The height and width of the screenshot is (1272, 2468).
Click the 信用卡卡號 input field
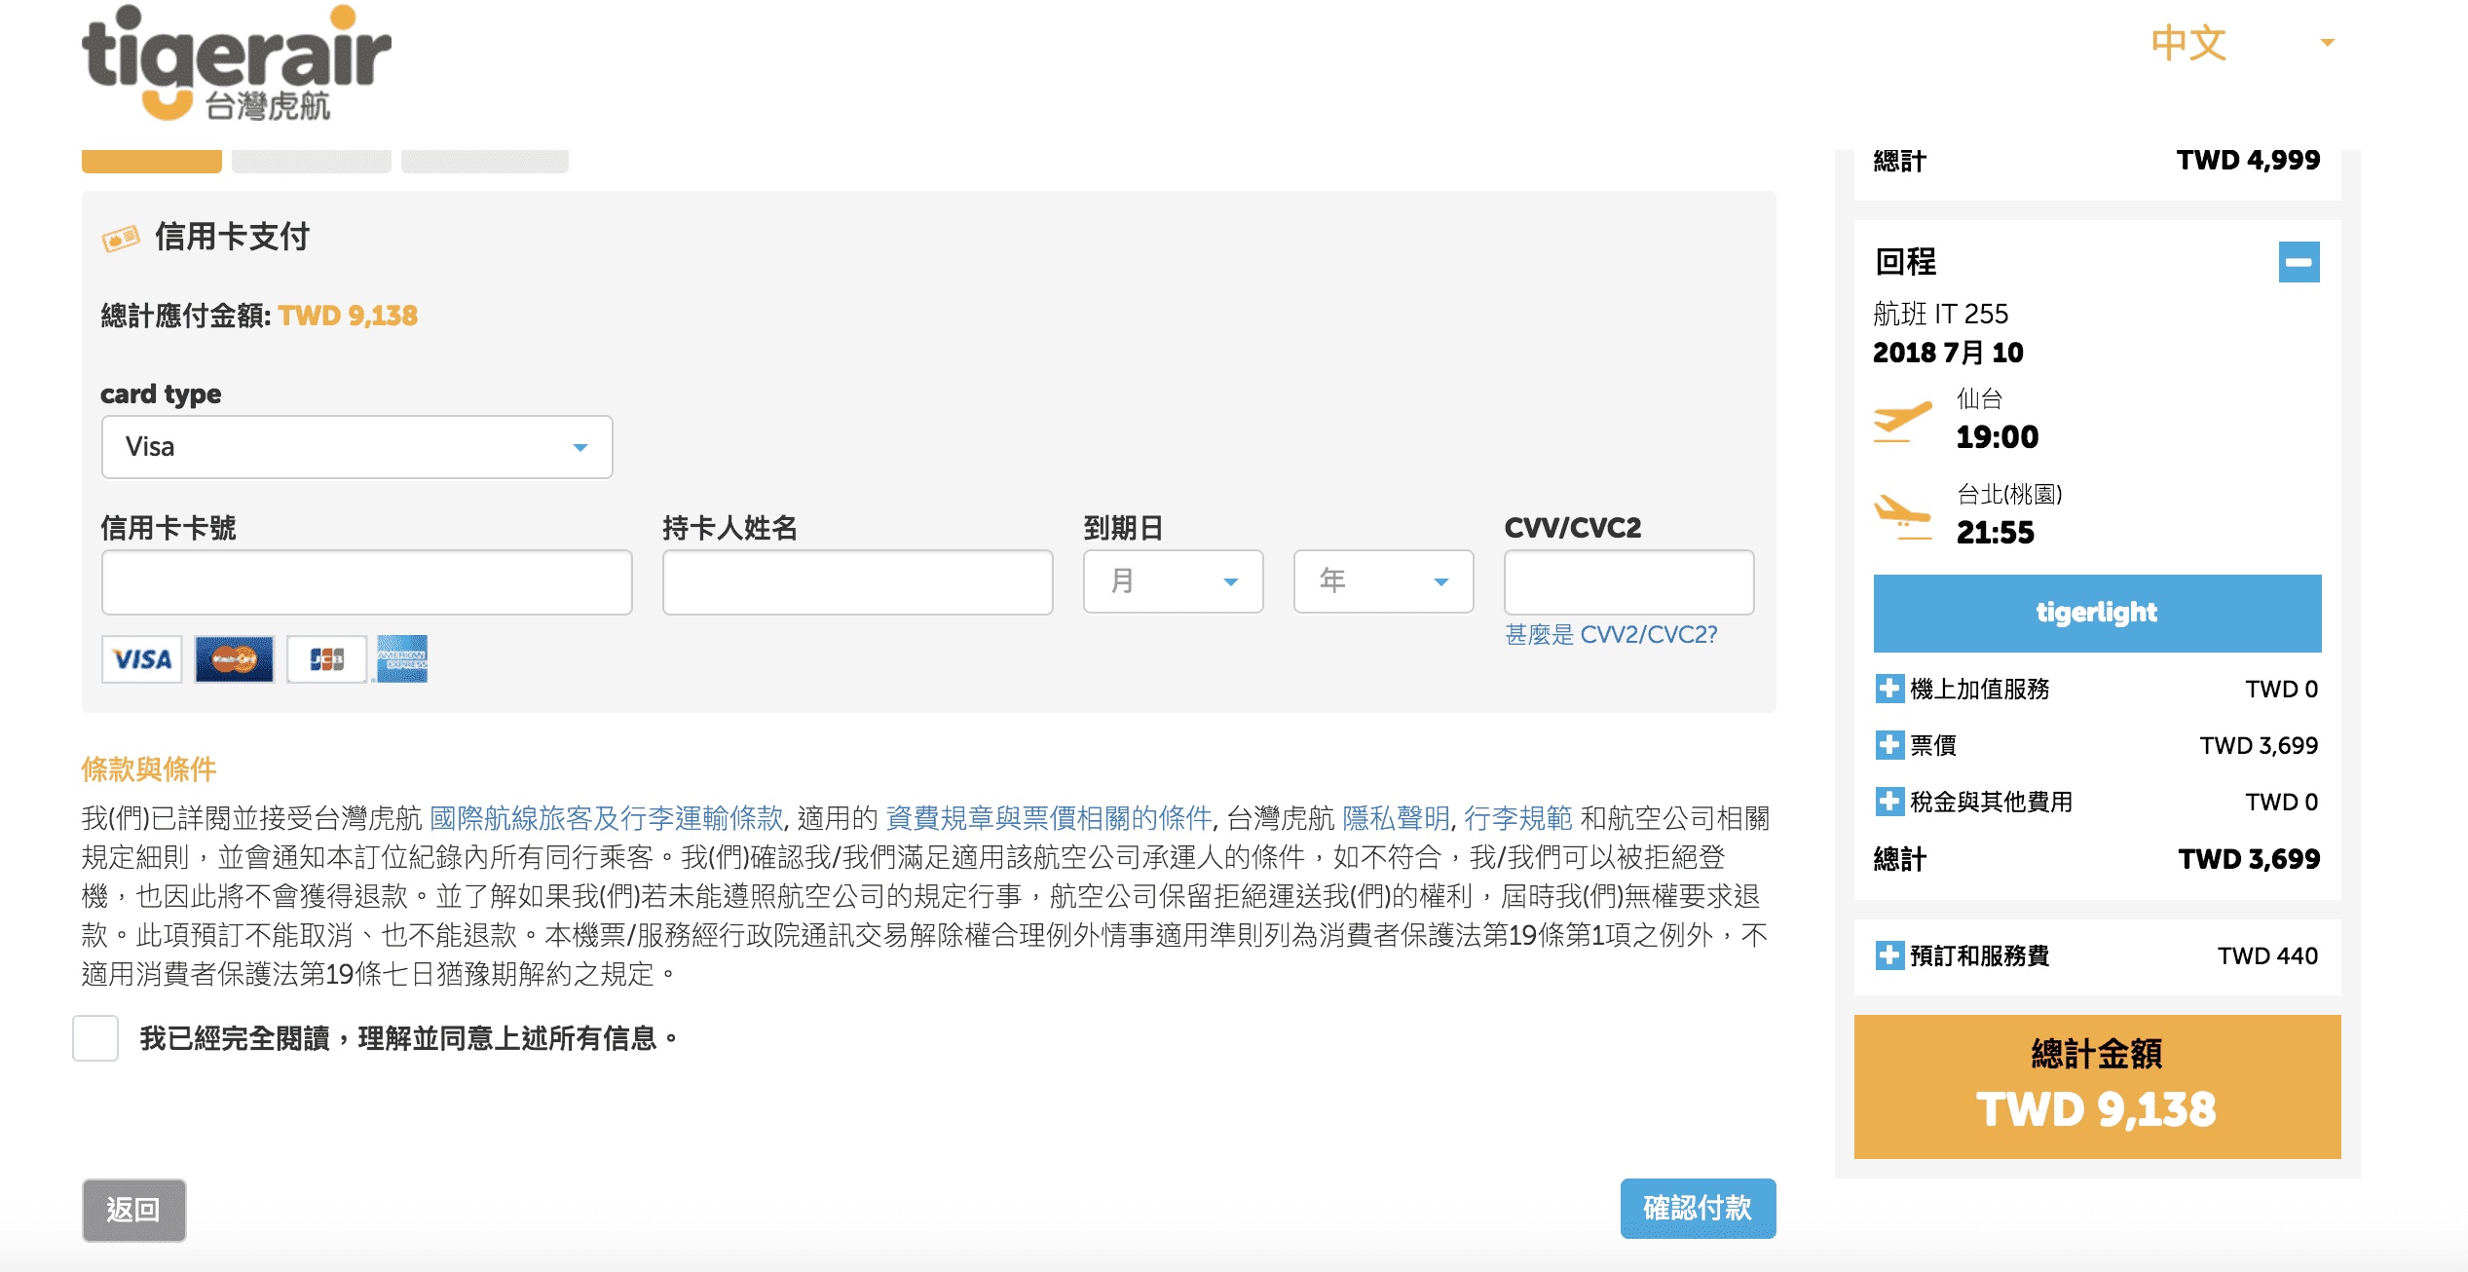point(367,582)
